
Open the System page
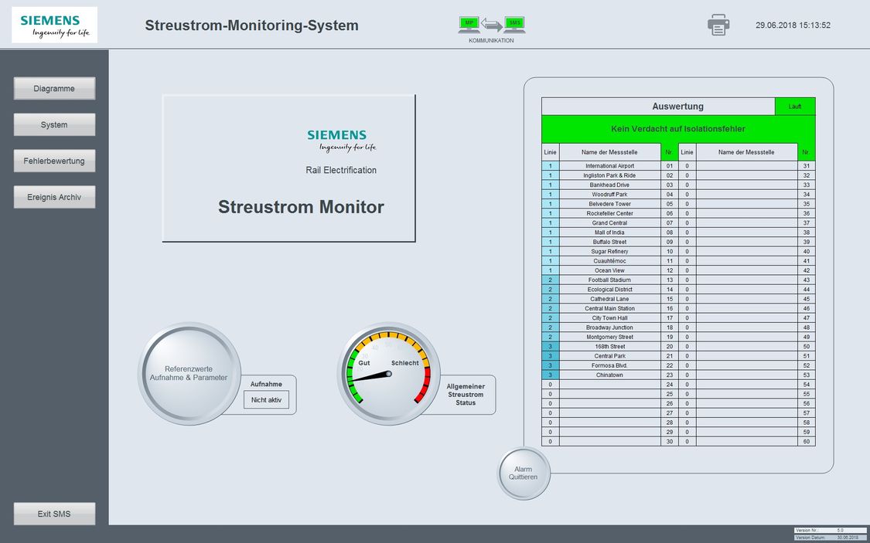54,124
